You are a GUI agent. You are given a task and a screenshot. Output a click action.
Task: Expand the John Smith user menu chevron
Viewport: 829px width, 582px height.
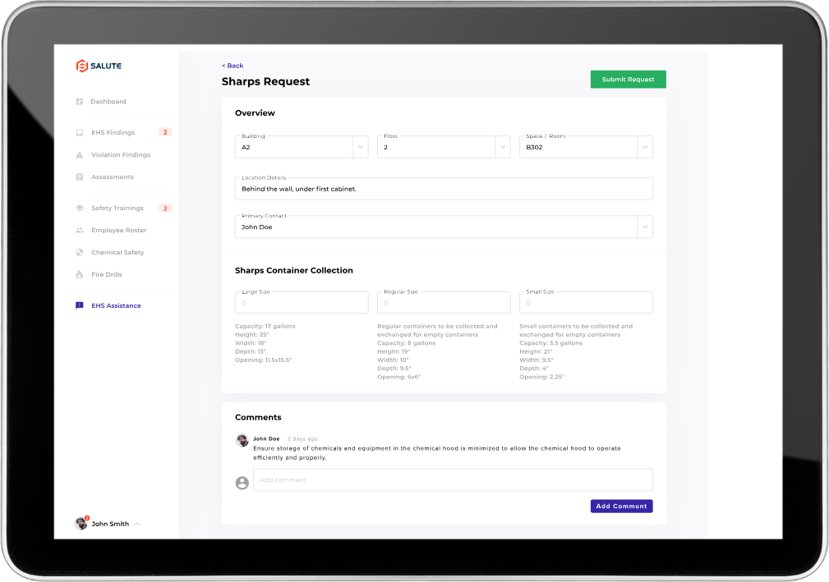(x=137, y=524)
